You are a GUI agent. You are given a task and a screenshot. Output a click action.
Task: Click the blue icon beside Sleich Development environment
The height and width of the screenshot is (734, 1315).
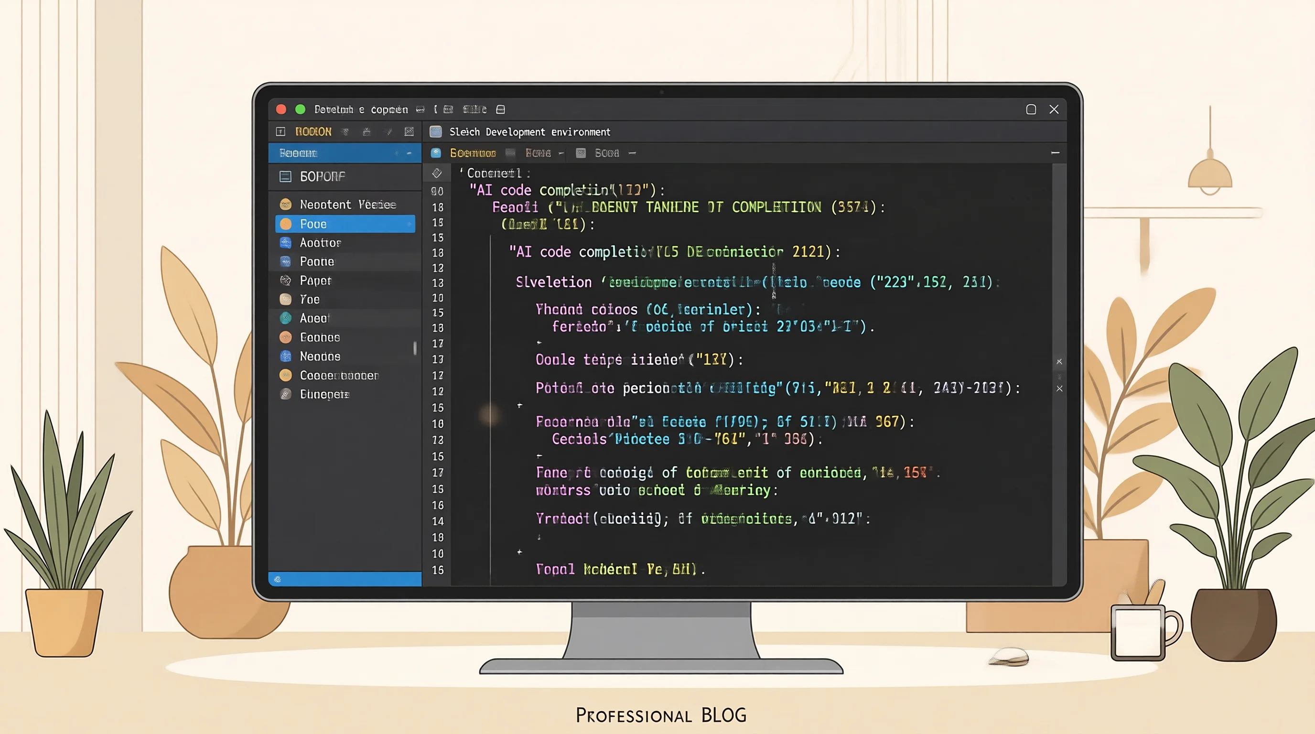click(436, 132)
